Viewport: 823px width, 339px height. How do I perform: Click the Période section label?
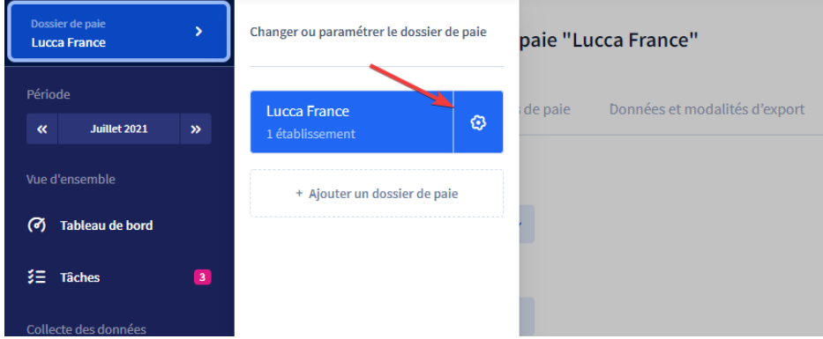49,94
